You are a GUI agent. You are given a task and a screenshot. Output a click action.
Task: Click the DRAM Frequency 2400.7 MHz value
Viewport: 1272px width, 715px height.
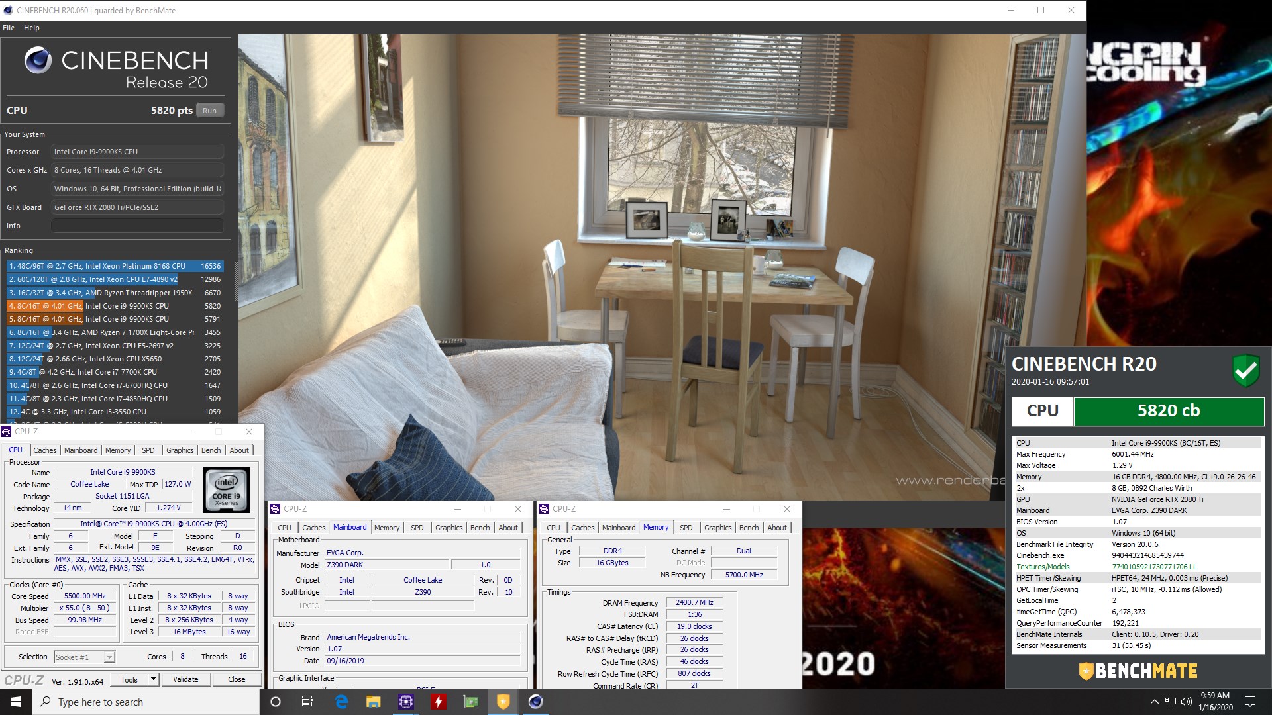coord(694,603)
